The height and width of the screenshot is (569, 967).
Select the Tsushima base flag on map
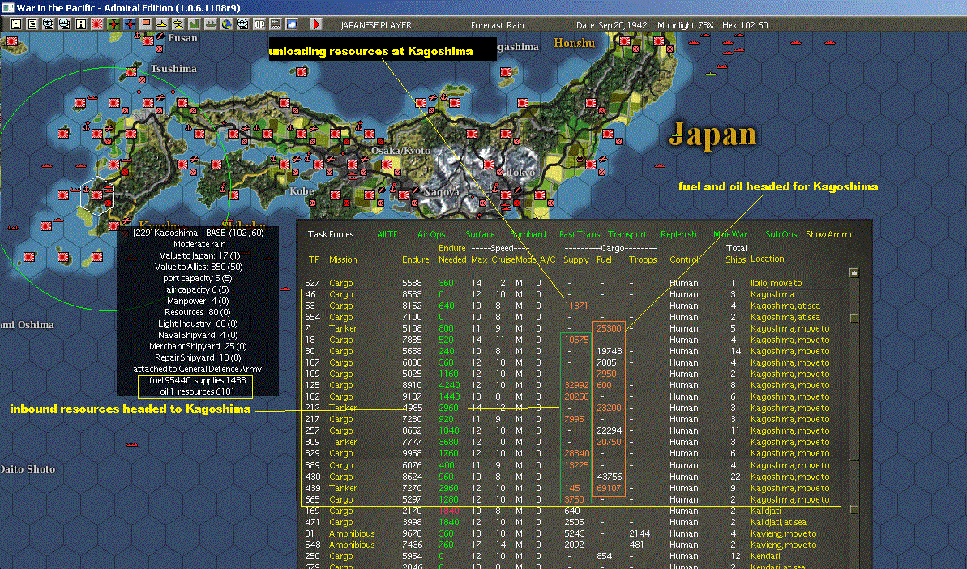[x=131, y=72]
